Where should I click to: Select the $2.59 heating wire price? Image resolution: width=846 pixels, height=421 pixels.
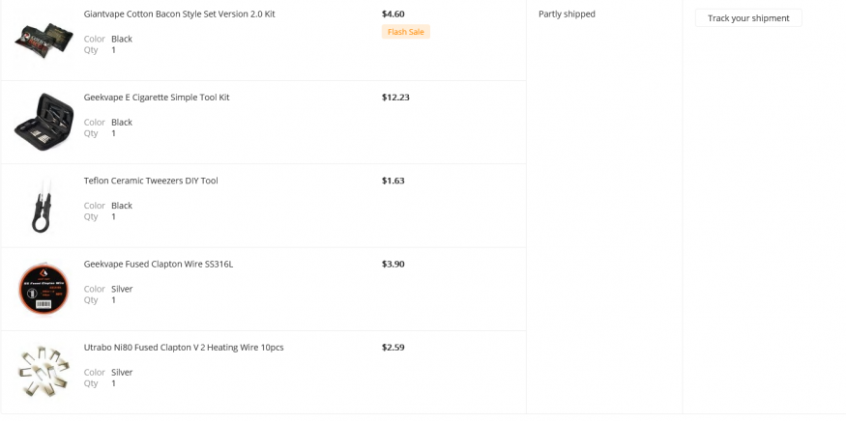click(394, 347)
